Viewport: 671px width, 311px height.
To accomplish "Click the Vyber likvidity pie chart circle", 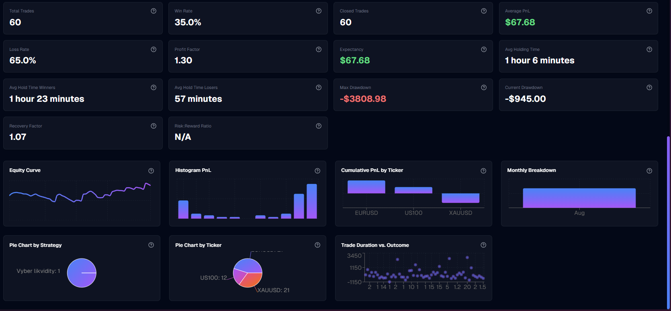I will pos(82,273).
